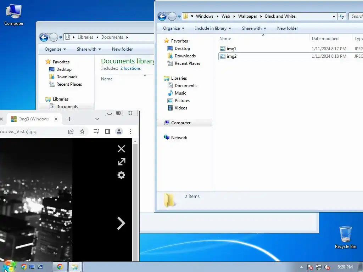Close the Img3 Chrome tab

tap(56, 119)
